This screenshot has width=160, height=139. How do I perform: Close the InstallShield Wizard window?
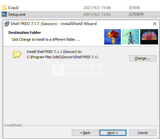tap(155, 24)
